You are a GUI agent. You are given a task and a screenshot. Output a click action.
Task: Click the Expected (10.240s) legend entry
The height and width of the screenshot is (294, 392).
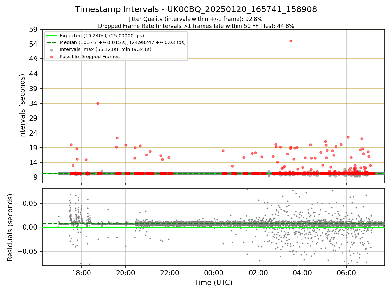102,36
